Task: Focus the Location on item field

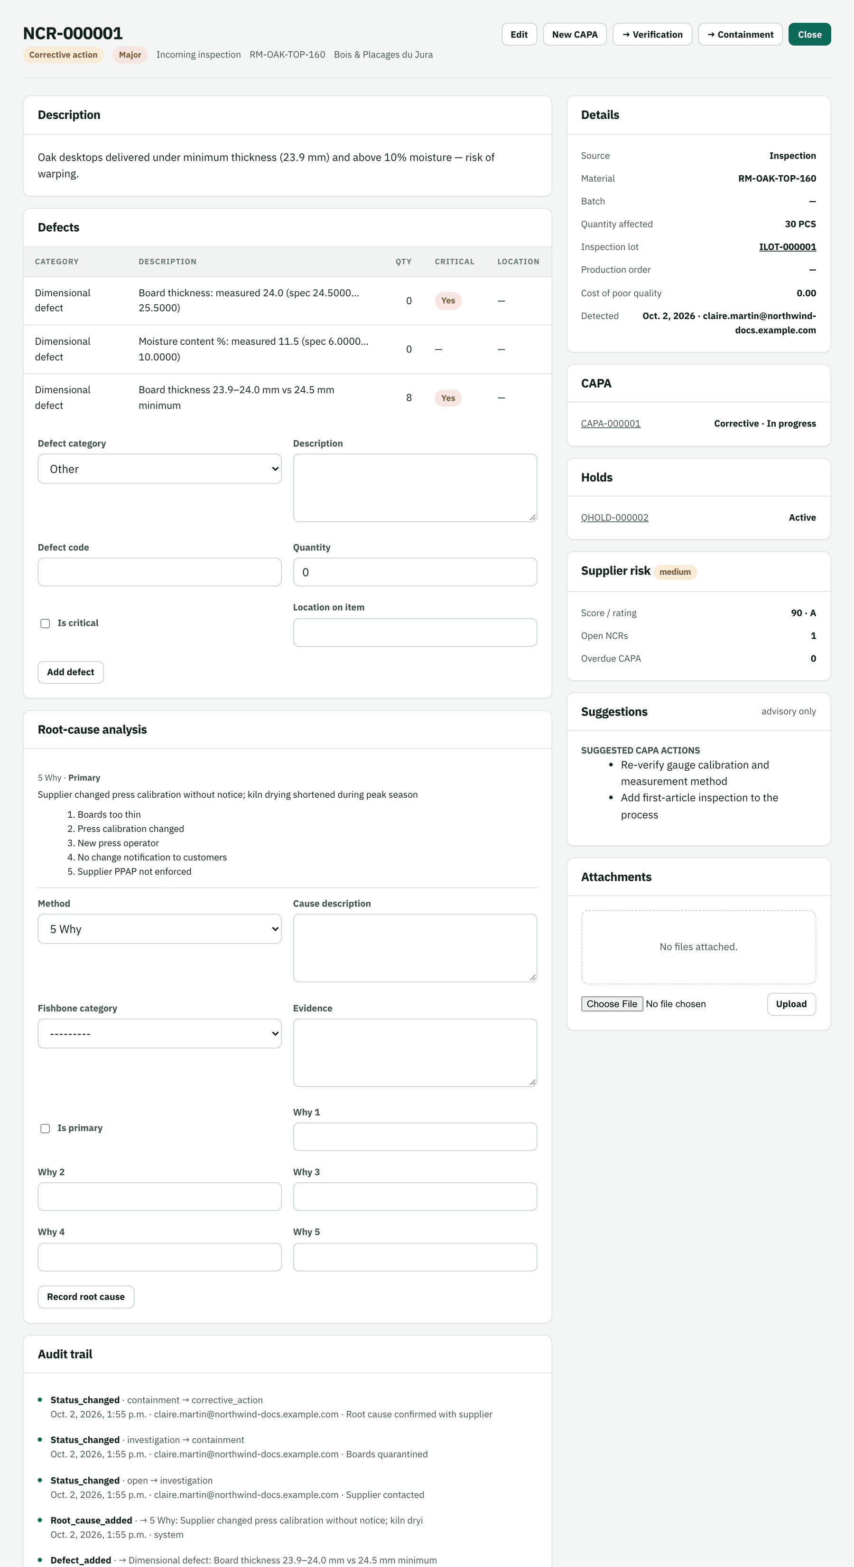Action: click(415, 632)
